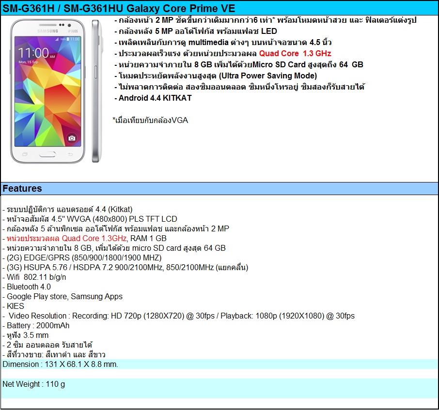Click the line "ระบบปฏิบัติการ แอนดรอยด์ 4.4 (Kitkat)"
439x410 pixels.
67,209
